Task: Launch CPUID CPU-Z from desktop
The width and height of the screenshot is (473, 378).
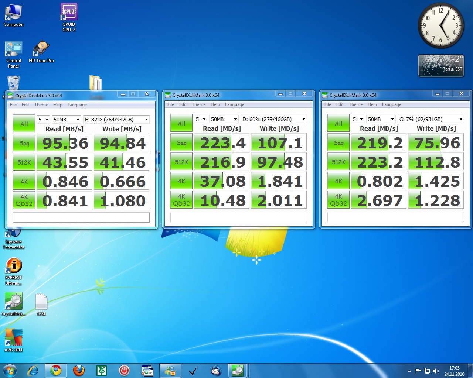Action: [x=69, y=17]
